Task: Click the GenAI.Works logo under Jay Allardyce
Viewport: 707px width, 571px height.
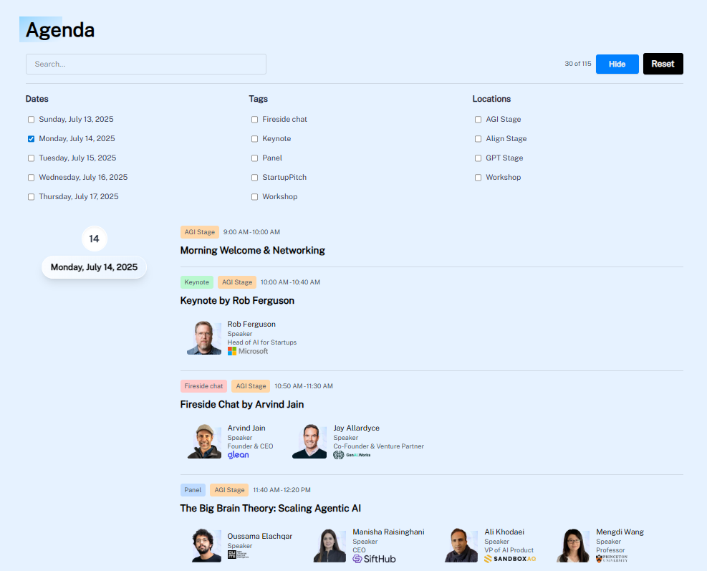Action: point(352,455)
